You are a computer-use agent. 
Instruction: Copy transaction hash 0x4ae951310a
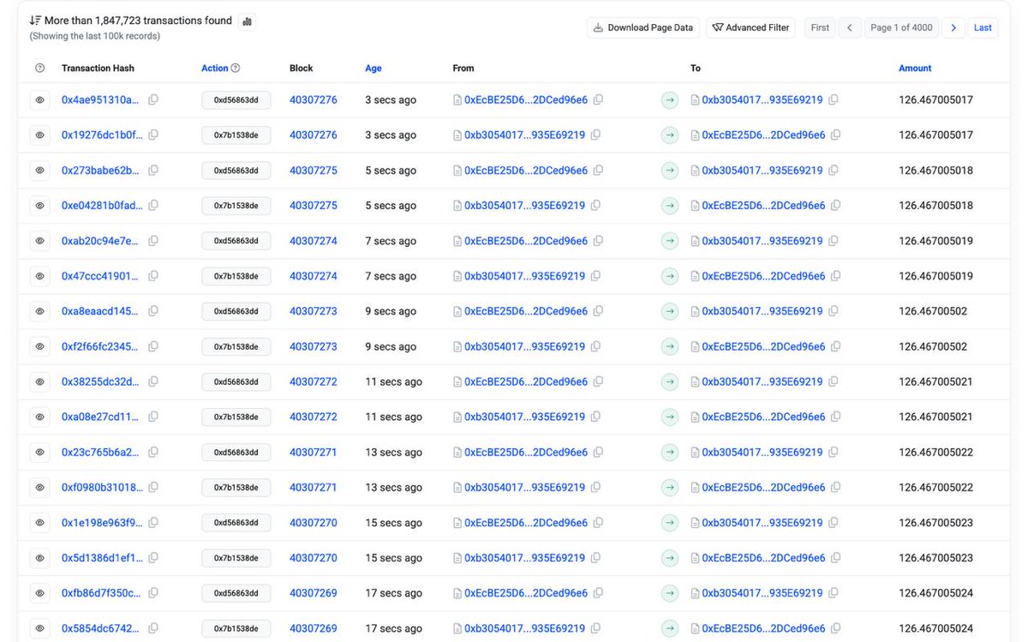[153, 99]
